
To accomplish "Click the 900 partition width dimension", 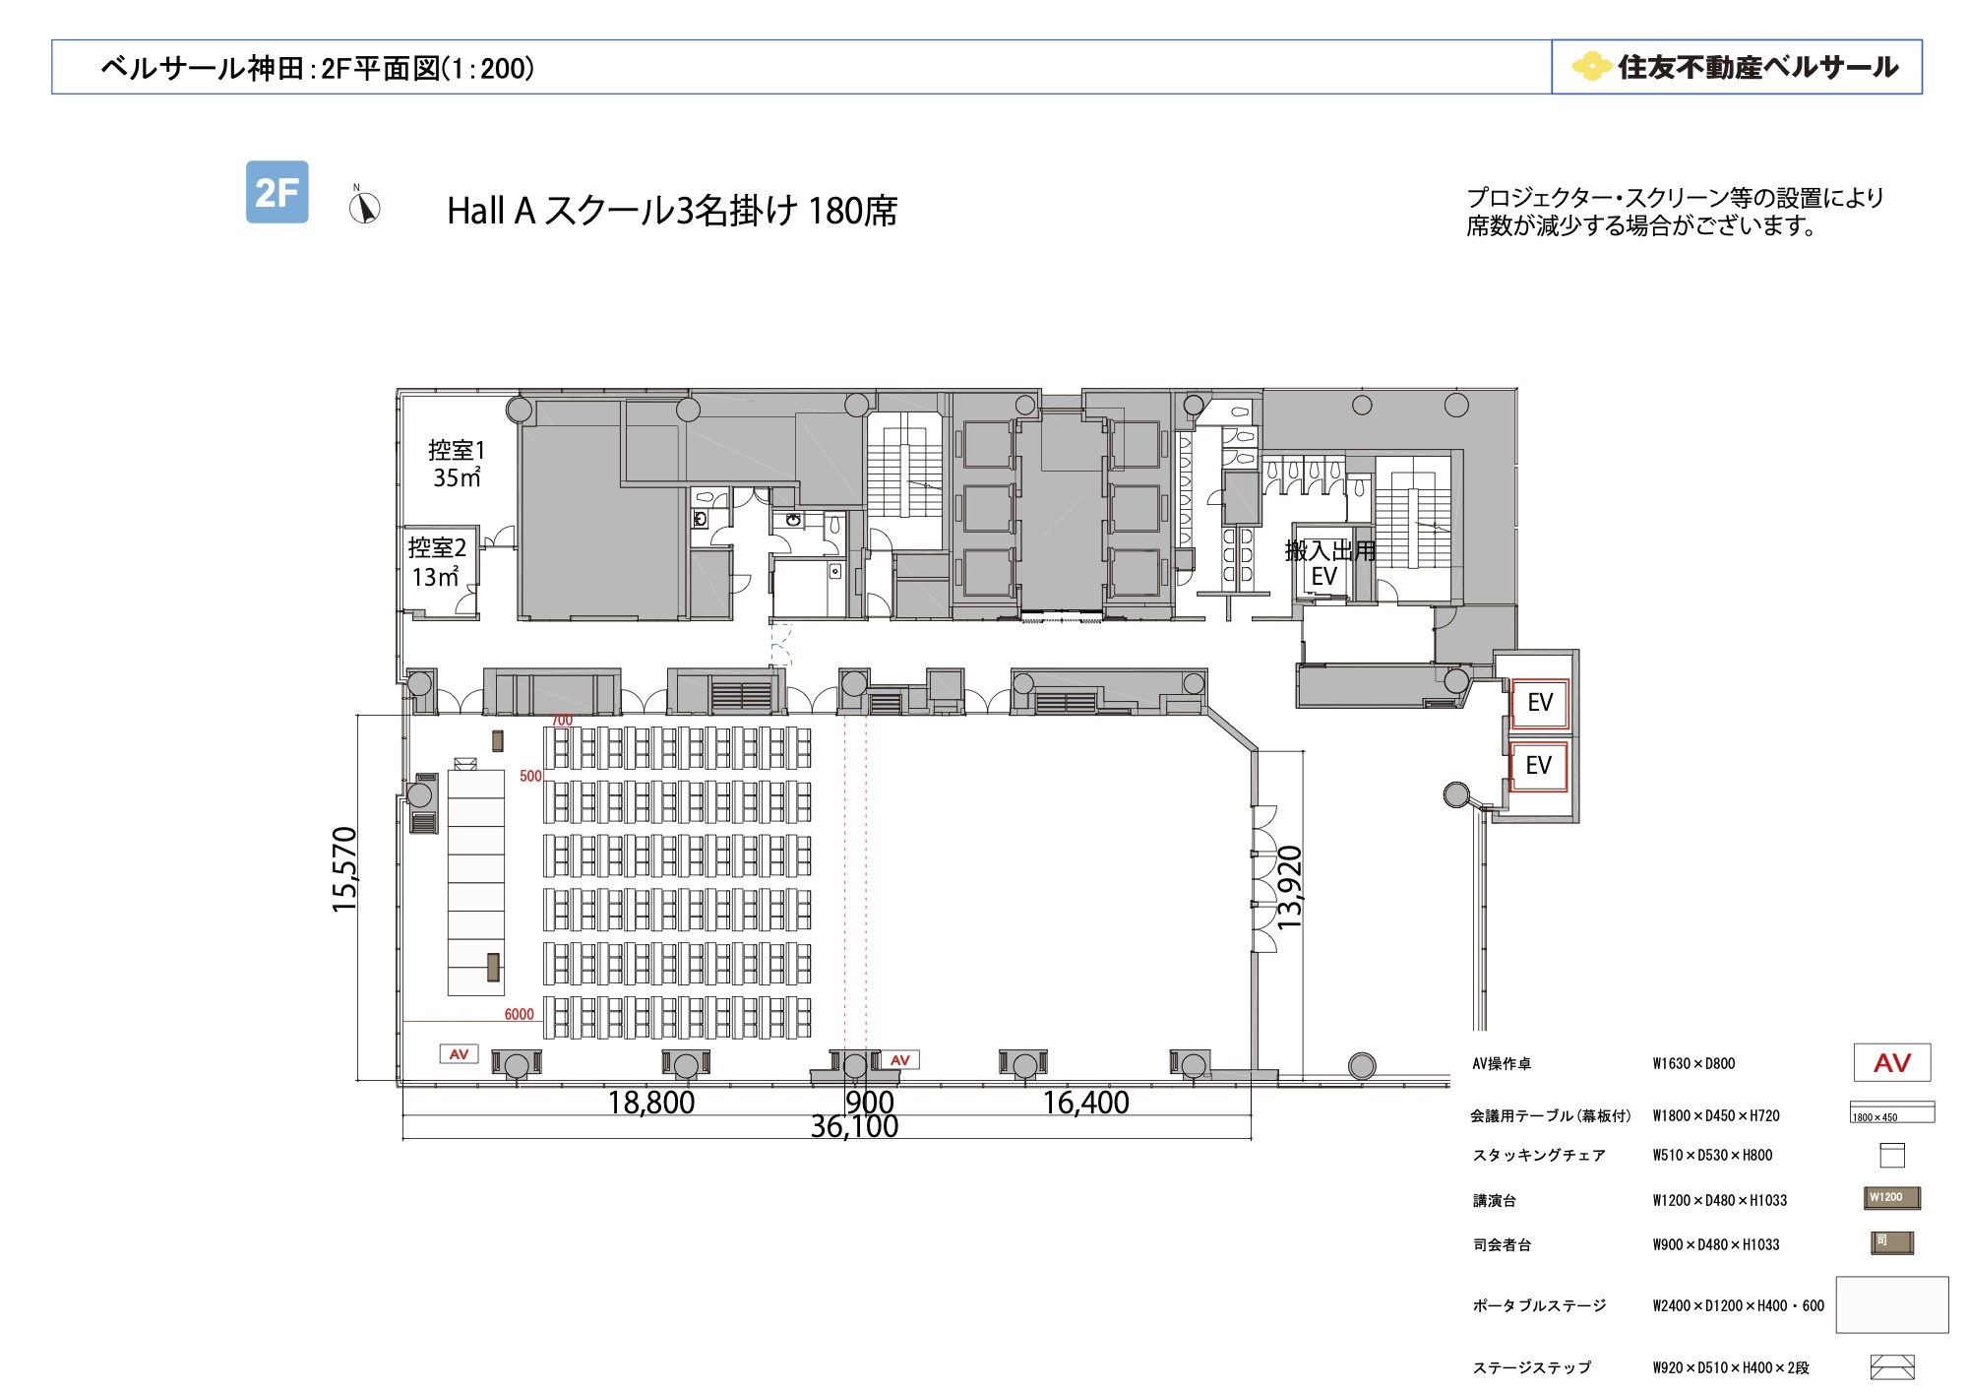I will 870,1103.
